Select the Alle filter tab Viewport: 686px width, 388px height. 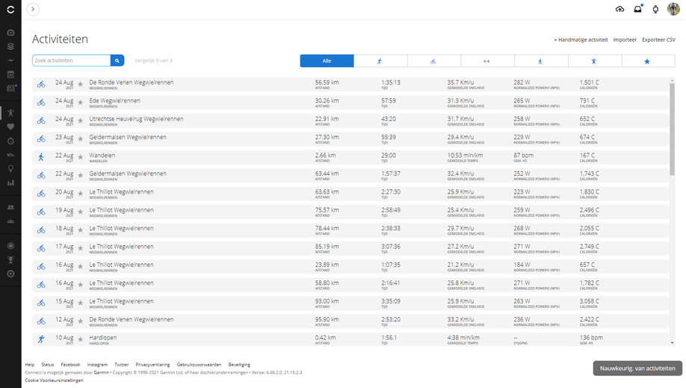[327, 61]
